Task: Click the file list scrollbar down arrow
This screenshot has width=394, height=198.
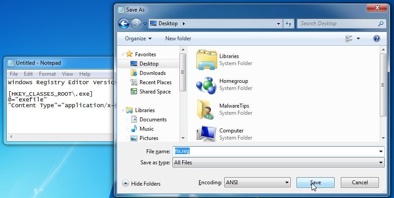Action: [383, 138]
